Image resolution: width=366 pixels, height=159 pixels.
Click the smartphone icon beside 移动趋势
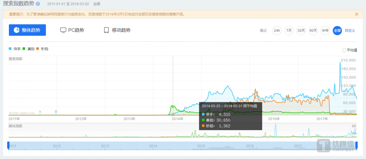pyautogui.click(x=106, y=30)
